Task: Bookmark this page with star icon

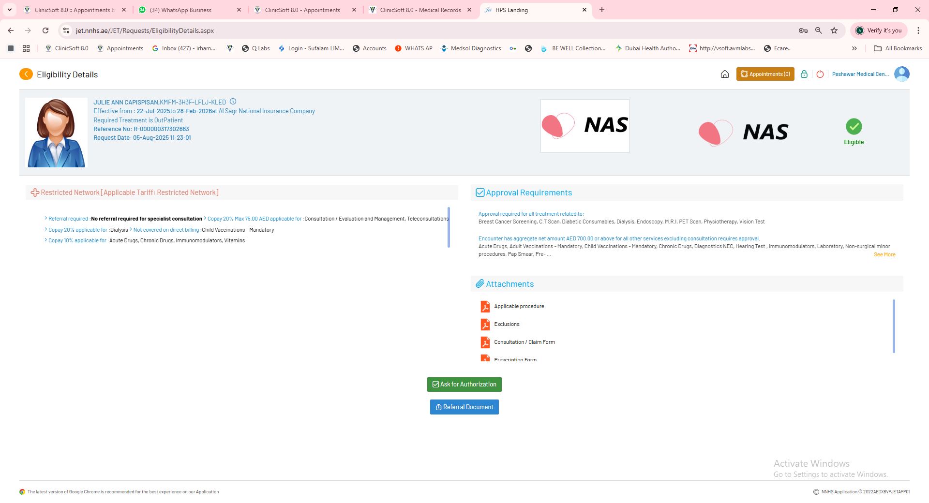Action: pyautogui.click(x=834, y=30)
